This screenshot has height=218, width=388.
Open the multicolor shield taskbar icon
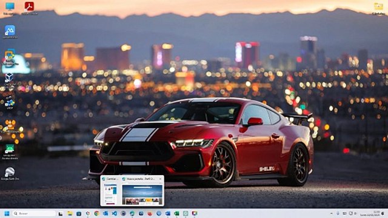(x=195, y=213)
